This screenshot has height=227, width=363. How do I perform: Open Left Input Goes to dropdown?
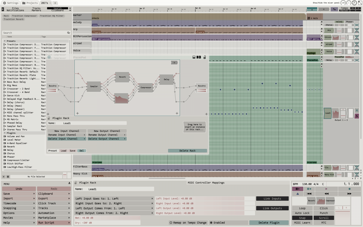click(114, 199)
